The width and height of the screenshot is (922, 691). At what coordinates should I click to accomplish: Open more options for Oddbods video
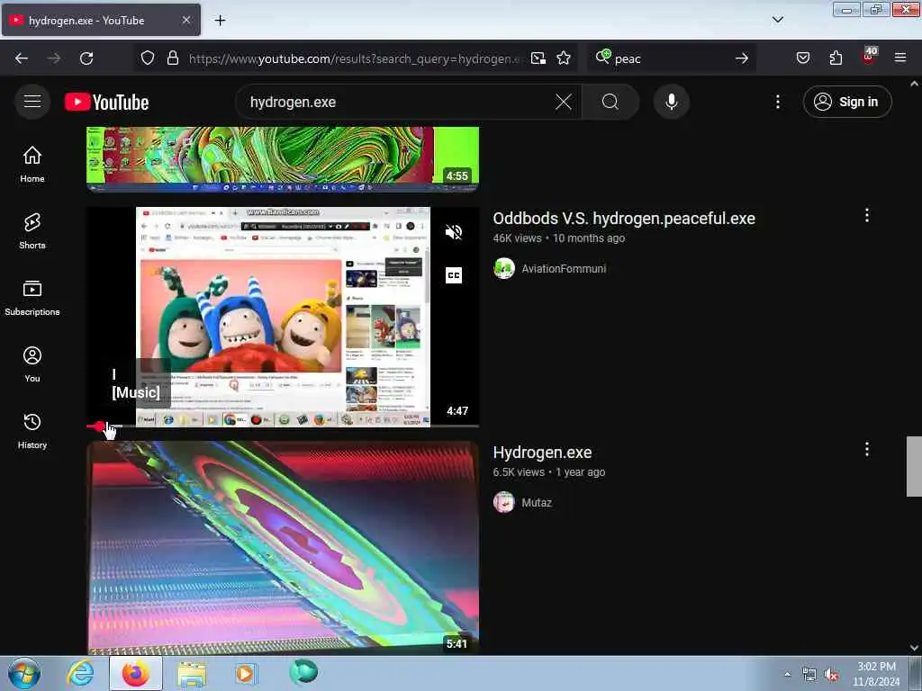pyautogui.click(x=867, y=216)
